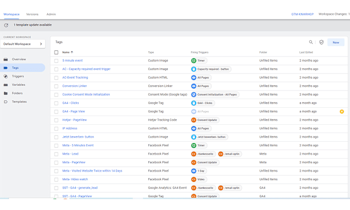Check the SST - GA4 - generate_lead checkbox
This screenshot has width=350, height=210.
coord(56,188)
